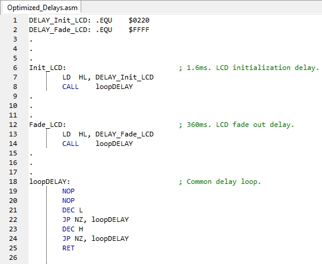Image resolution: width=322 pixels, height=264 pixels.
Task: Select the Optimized_Delays.asm tab
Action: pyautogui.click(x=42, y=8)
